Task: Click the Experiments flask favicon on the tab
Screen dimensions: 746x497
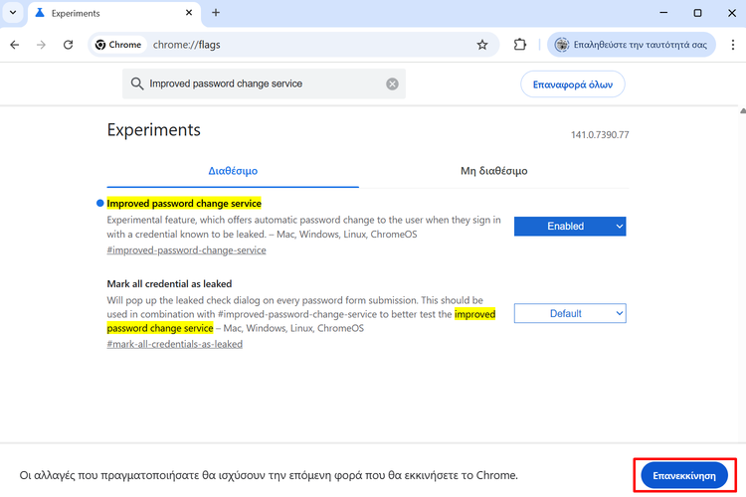Action: click(40, 13)
